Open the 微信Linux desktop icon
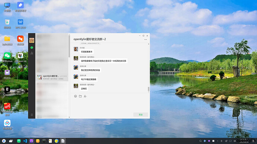The image size is (257, 144). pos(7,58)
